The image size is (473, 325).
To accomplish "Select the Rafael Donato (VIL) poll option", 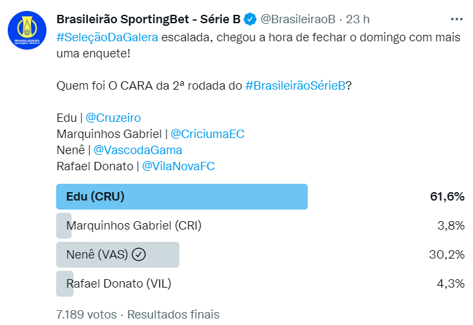I will point(119,284).
